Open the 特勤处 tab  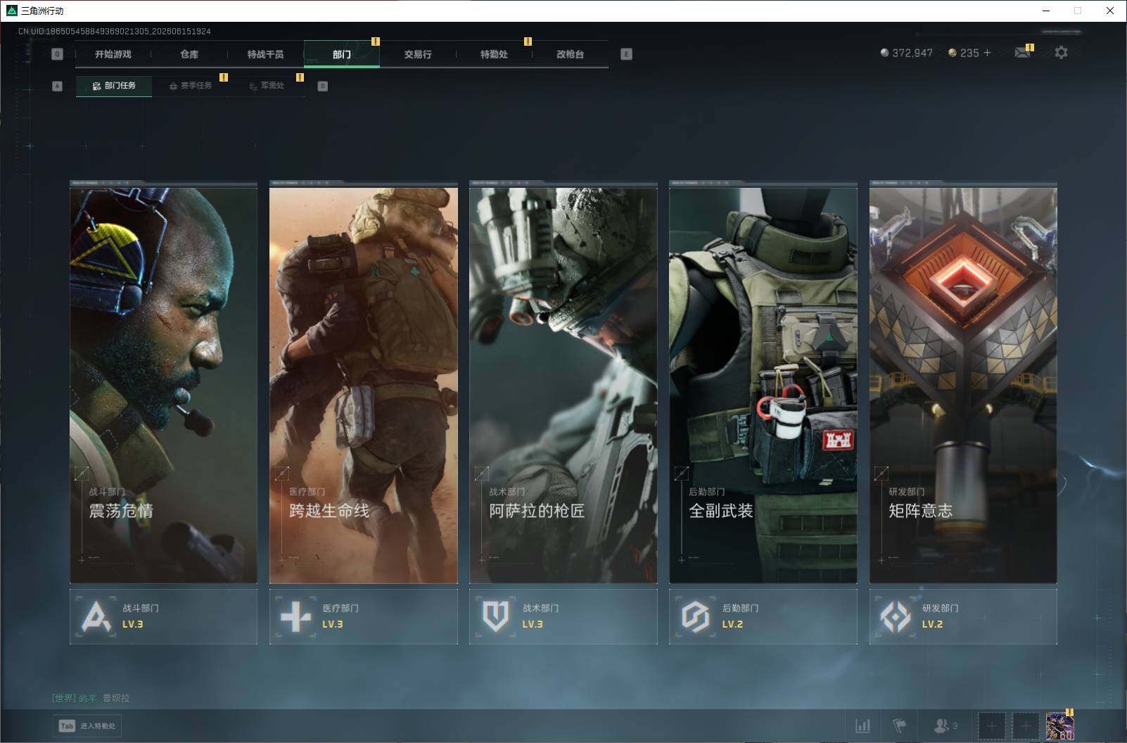pos(494,54)
